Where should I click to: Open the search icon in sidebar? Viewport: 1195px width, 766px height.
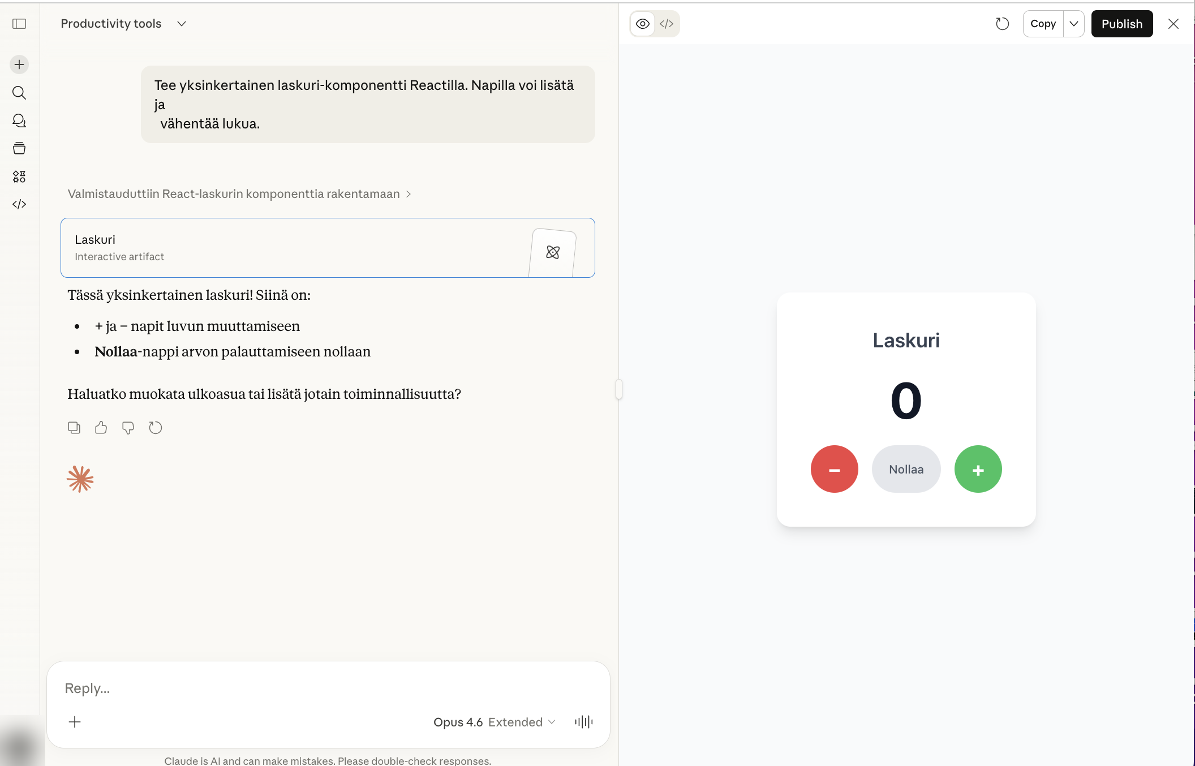(x=19, y=93)
